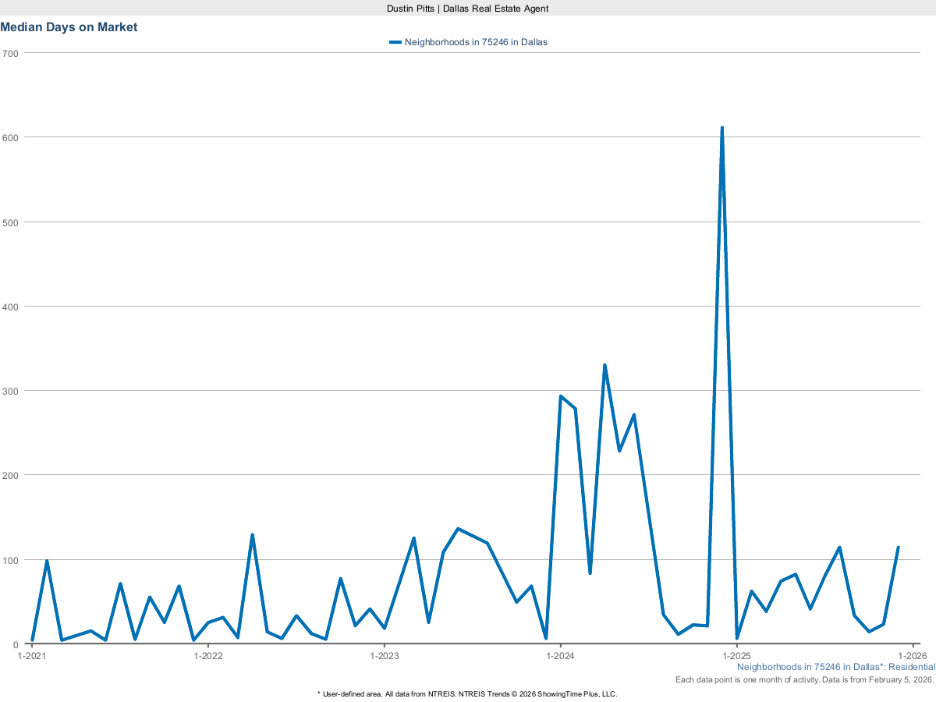Image resolution: width=936 pixels, height=702 pixels.
Task: Click the footer Neighborhoods in 75246 Residential text
Action: [835, 667]
